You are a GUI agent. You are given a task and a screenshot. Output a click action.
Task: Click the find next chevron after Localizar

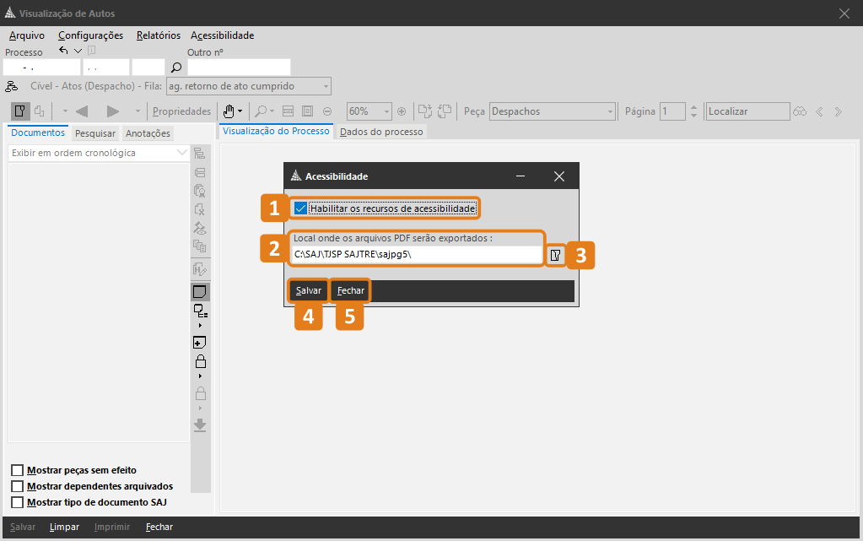[839, 112]
